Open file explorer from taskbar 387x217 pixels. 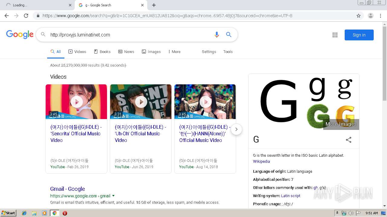[x=34, y=213]
